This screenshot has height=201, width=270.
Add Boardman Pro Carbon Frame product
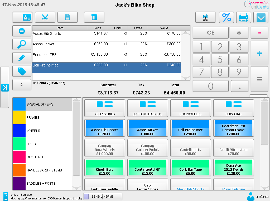pos(234,128)
